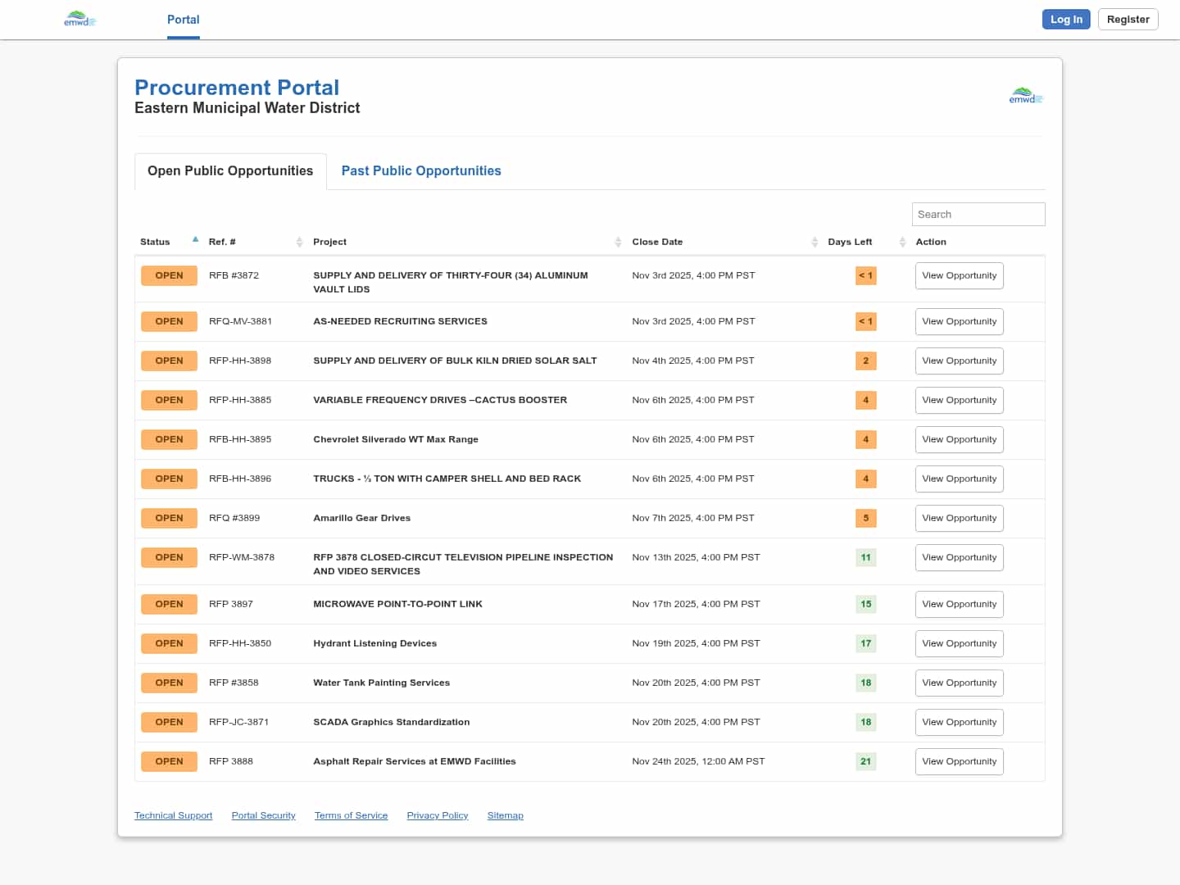Select the Open Public Opportunities tab

pyautogui.click(x=230, y=170)
